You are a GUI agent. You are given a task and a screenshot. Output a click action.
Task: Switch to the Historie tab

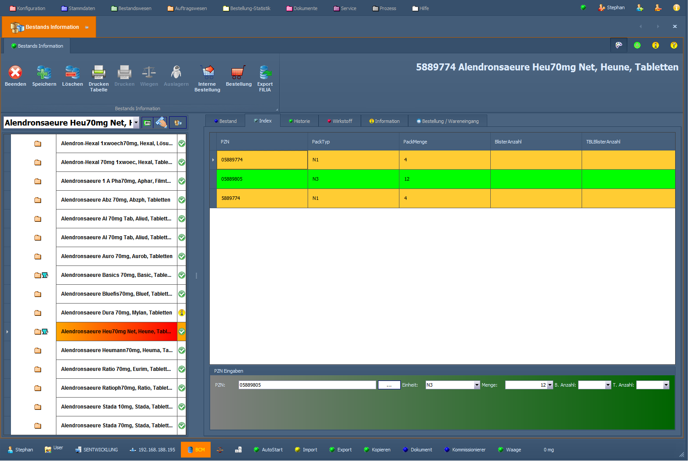[x=299, y=121]
